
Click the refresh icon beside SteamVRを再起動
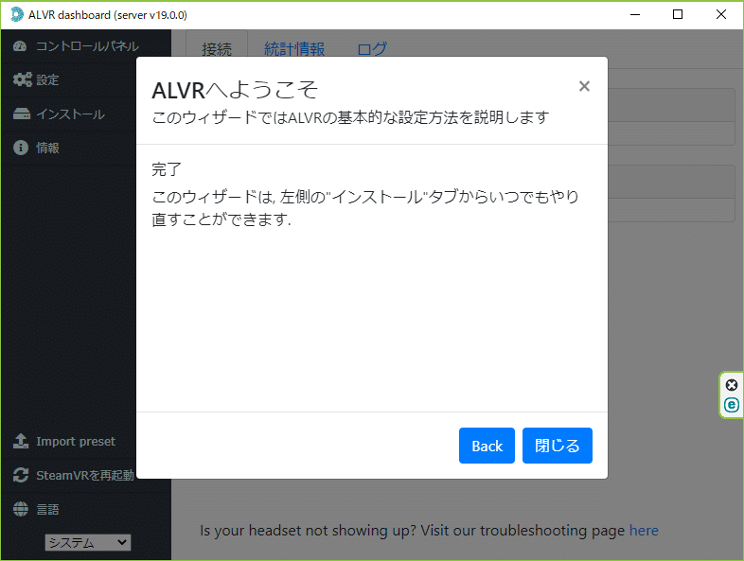point(21,475)
